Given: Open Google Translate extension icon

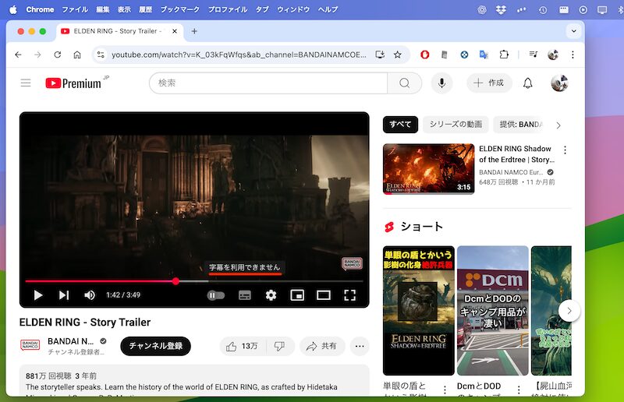Looking at the screenshot, I should (484, 55).
